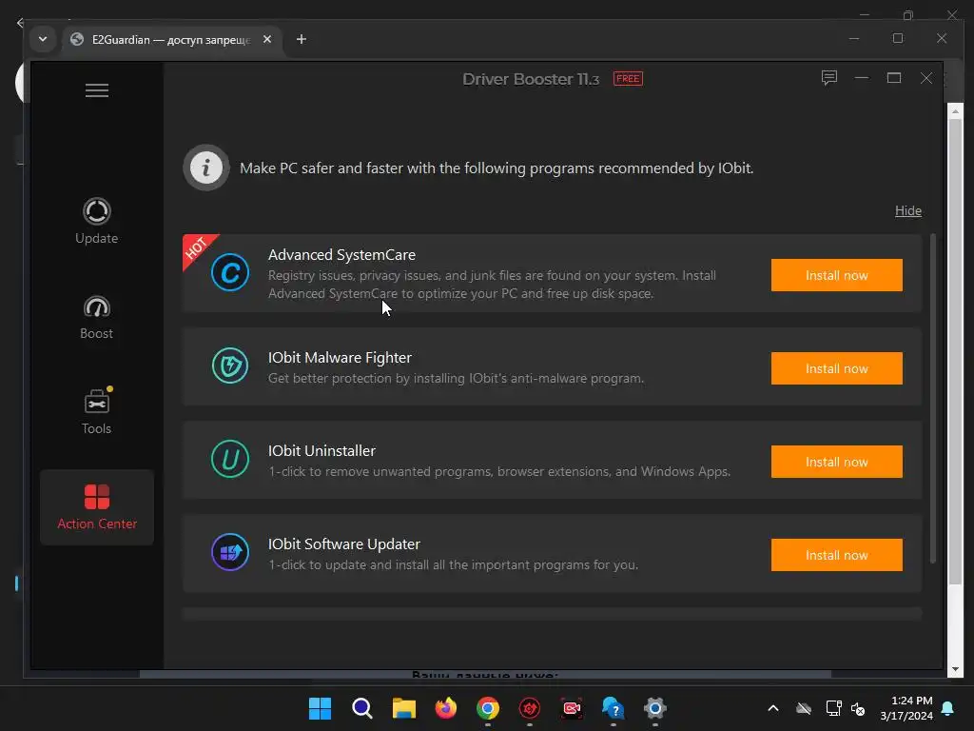Open the feedback chat icon in title bar

(x=829, y=78)
